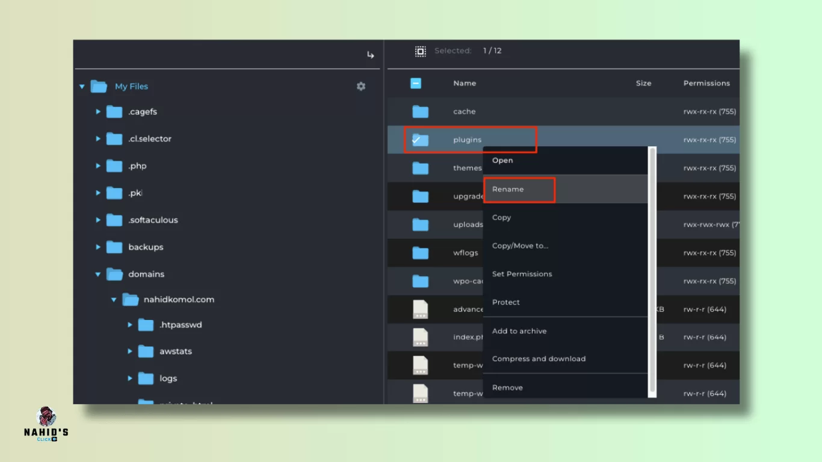
Task: Select Copy/Move to... menu entry
Action: tap(566, 245)
